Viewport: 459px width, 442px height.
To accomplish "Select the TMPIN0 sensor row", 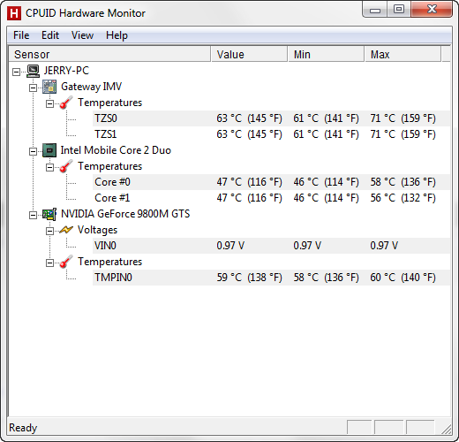I will coord(271,278).
